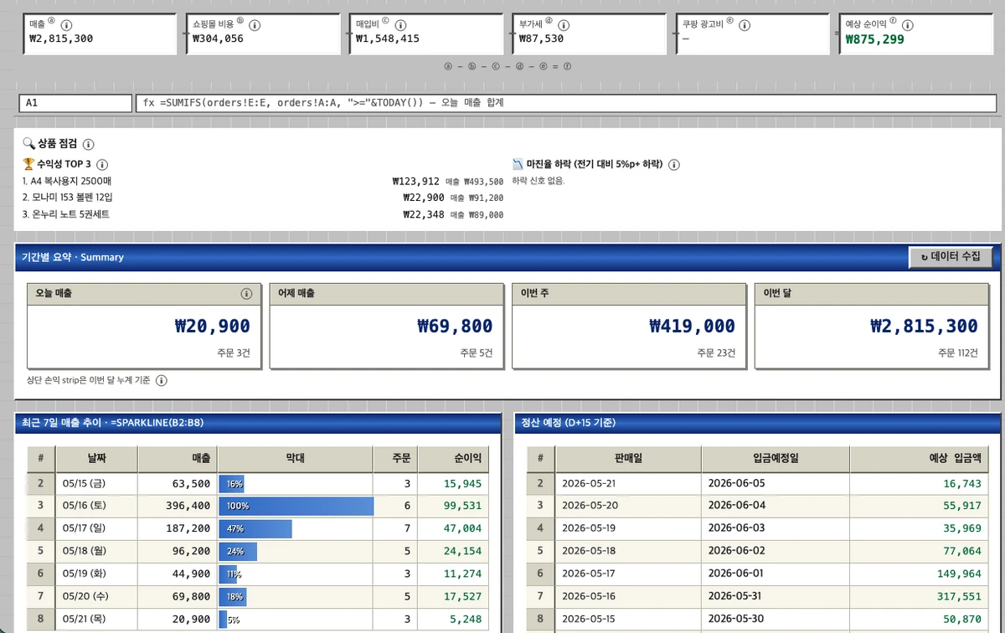Select the 05/21 (목) date cell
The width and height of the screenshot is (1005, 633).
(96, 620)
